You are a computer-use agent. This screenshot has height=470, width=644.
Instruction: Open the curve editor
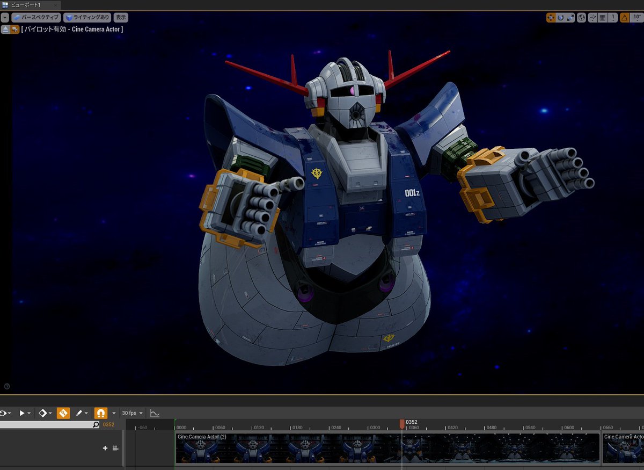(x=155, y=413)
